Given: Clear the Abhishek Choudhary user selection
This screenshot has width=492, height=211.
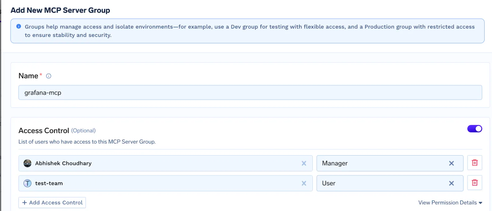Looking at the screenshot, I should (304, 163).
